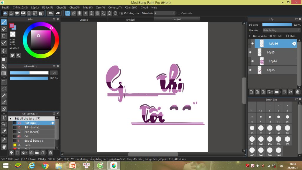Select the Brush tool
This screenshot has width=302, height=170.
click(x=4, y=22)
